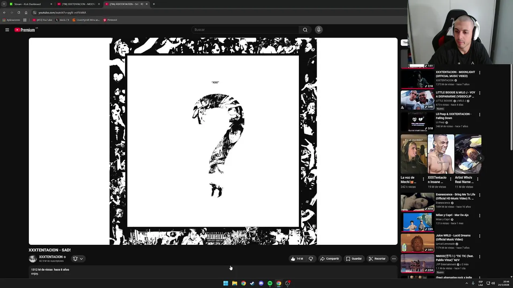Viewport: 513px width, 288px height.
Task: Open Lil Peep Falling Down video title
Action: click(453, 116)
